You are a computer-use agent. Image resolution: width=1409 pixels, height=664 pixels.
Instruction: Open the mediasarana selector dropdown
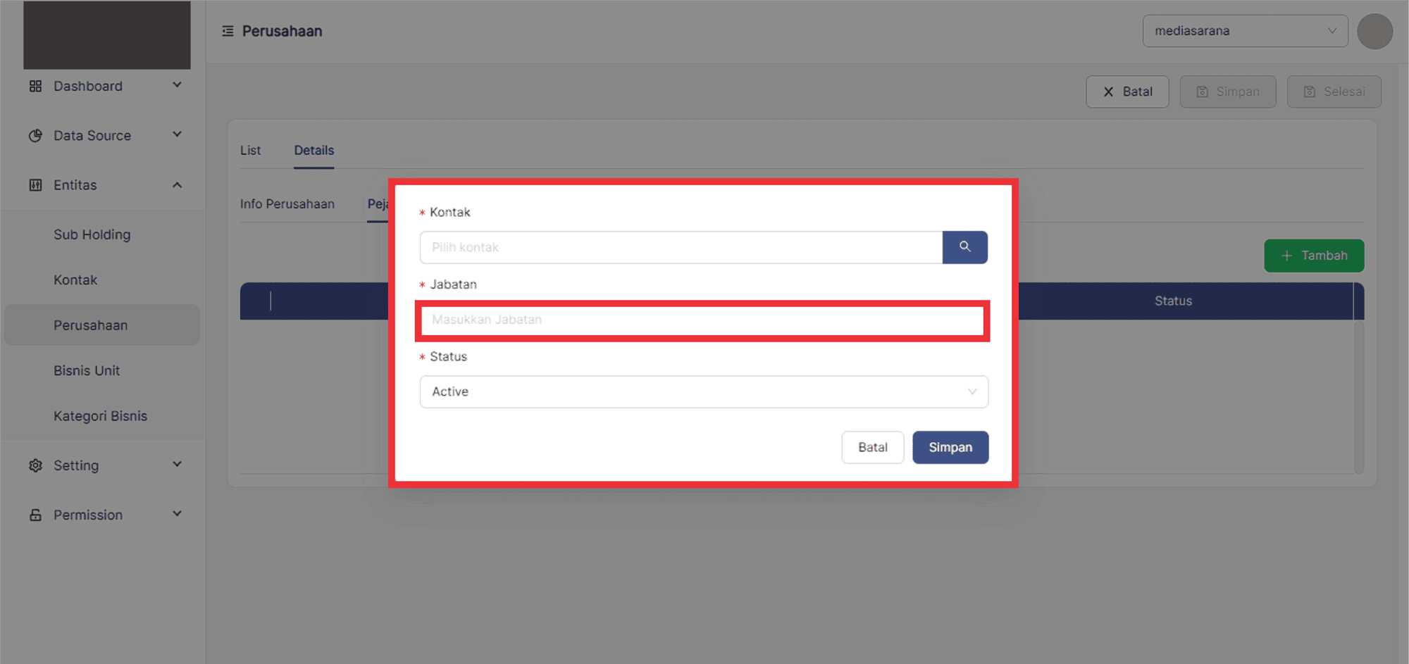coord(1245,31)
